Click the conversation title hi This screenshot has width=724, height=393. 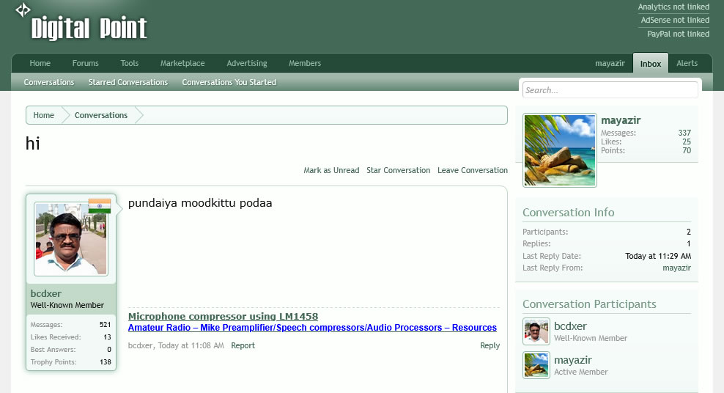pos(33,144)
